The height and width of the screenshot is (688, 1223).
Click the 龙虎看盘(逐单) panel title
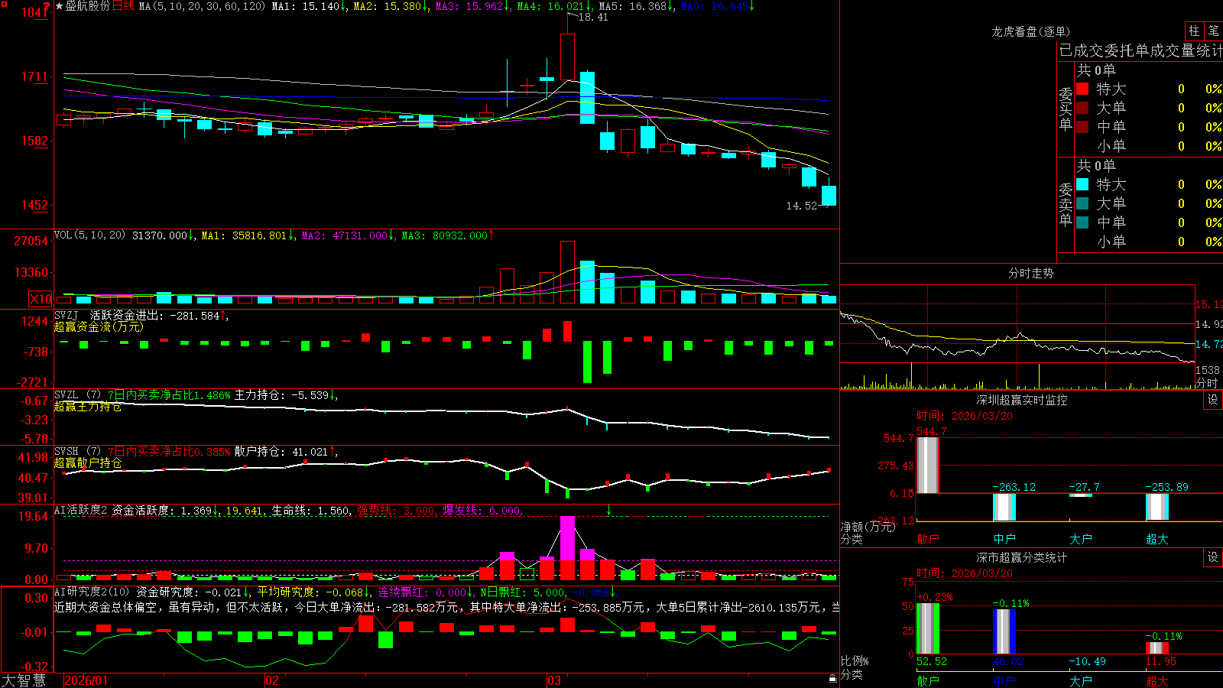(x=1031, y=31)
